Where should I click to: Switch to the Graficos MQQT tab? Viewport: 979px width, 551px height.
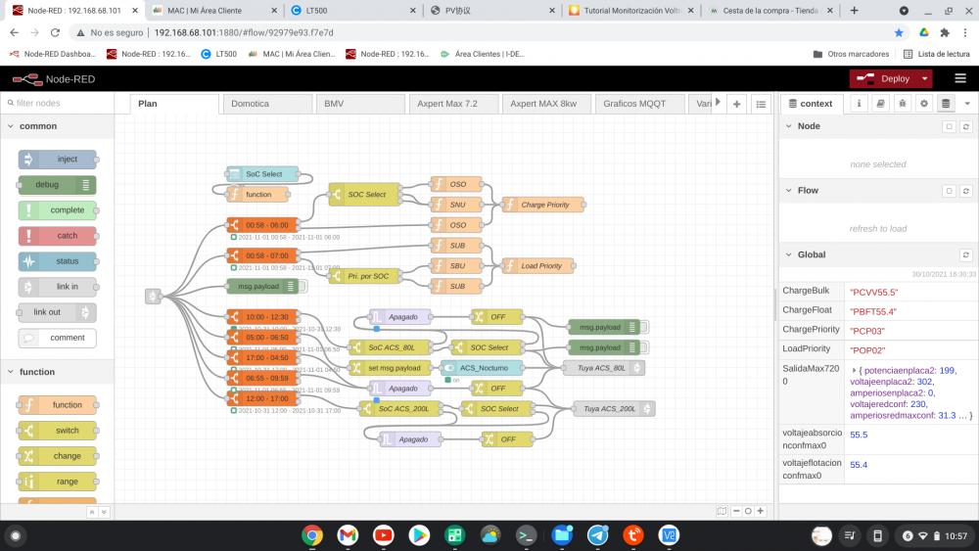[x=639, y=104]
